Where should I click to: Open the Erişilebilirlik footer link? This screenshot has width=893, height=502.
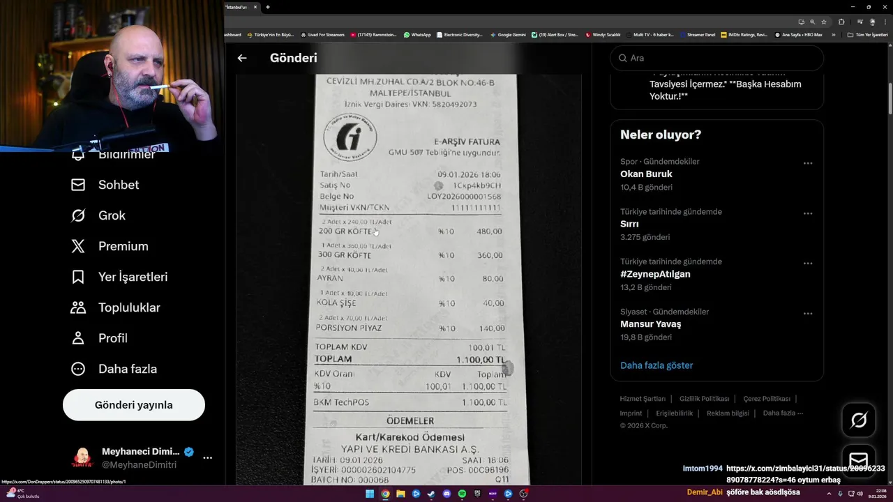coord(675,413)
